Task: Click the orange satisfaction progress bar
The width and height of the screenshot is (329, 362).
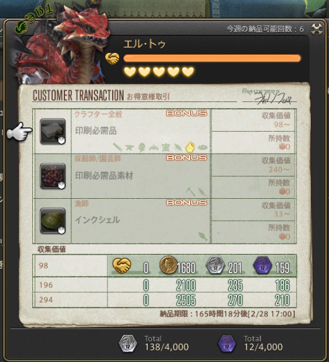Action: [x=212, y=58]
